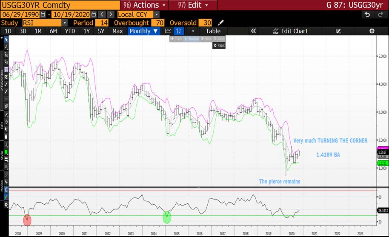389x237 pixels.
Task: Open the Monthly periodicity dropdown
Action: (x=143, y=31)
